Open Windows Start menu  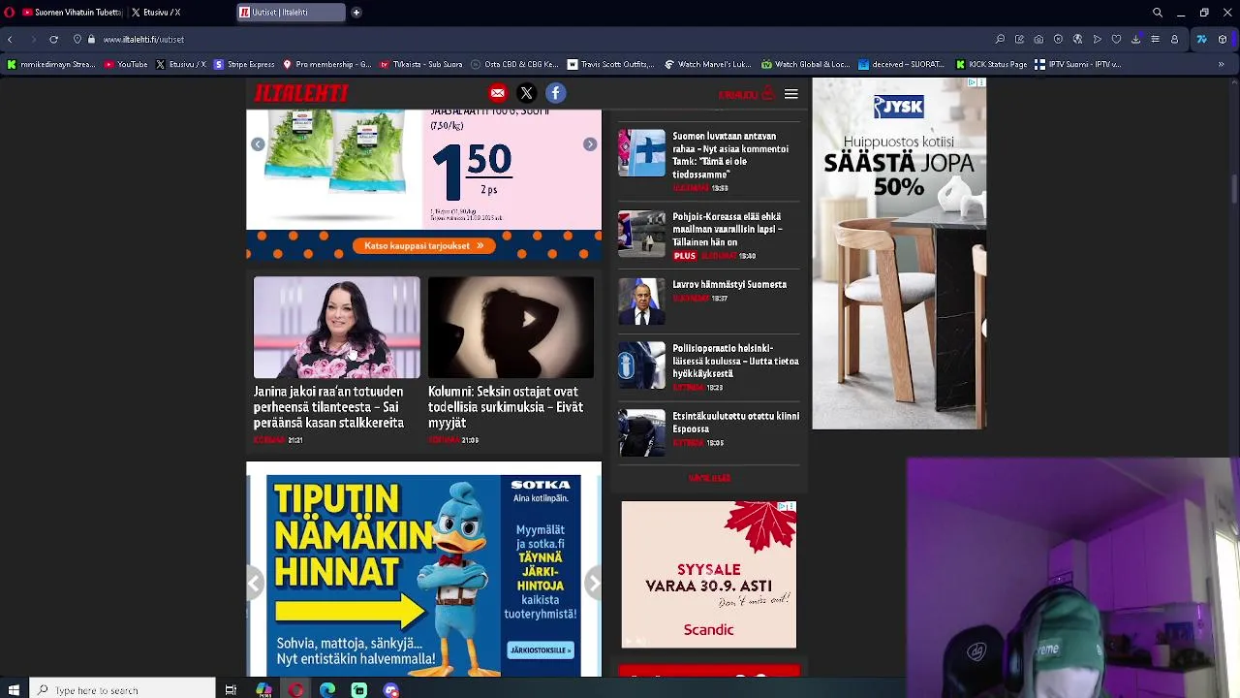click(14, 690)
